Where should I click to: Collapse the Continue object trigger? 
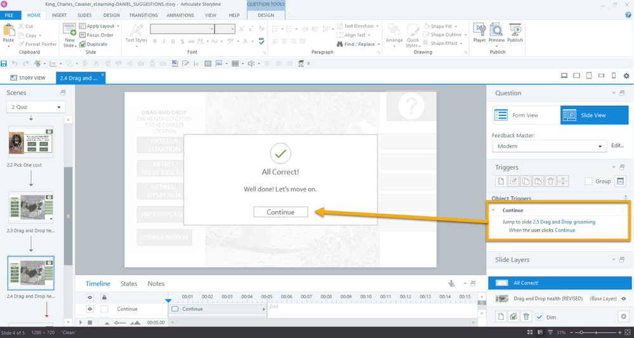pyautogui.click(x=494, y=210)
